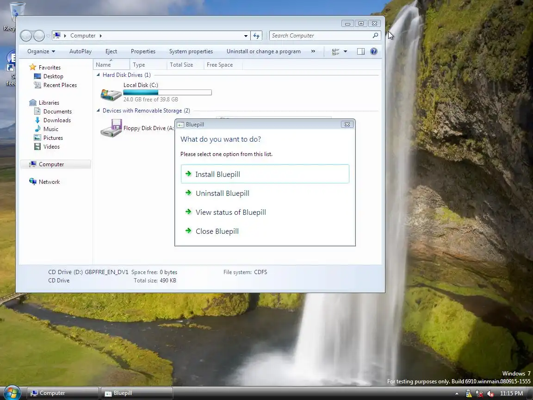Expand the address bar history dropdown
Viewport: 533px width, 400px height.
(x=246, y=36)
